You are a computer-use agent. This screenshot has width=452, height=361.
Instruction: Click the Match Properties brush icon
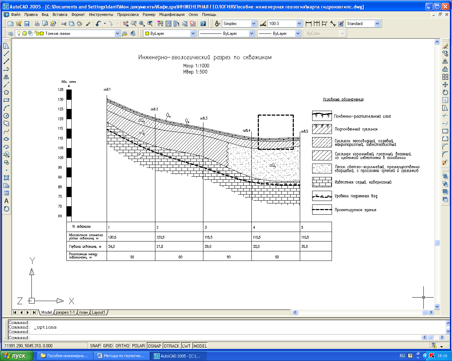click(x=88, y=24)
